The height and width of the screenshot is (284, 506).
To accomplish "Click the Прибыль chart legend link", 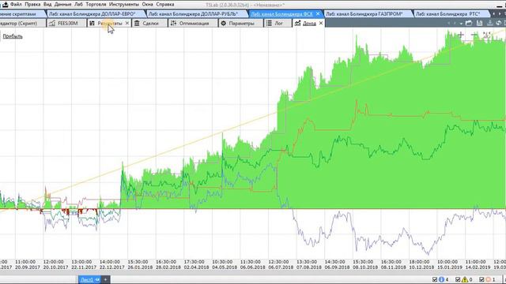I will 13,36.
